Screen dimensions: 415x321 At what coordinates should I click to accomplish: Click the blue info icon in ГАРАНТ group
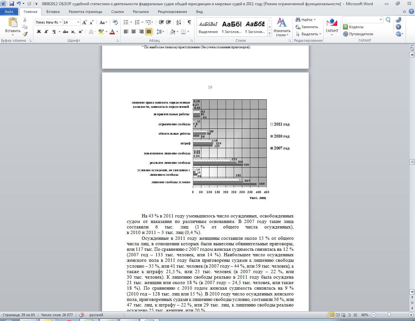398,27
